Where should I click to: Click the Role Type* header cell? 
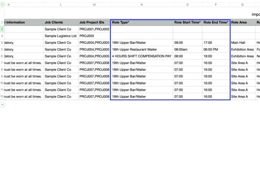click(x=141, y=23)
